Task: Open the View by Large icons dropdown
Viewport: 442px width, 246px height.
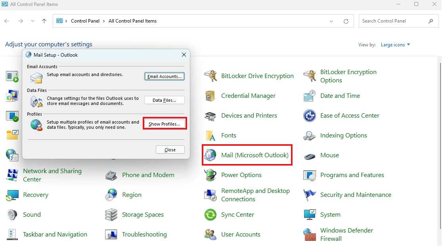Action: (x=395, y=45)
